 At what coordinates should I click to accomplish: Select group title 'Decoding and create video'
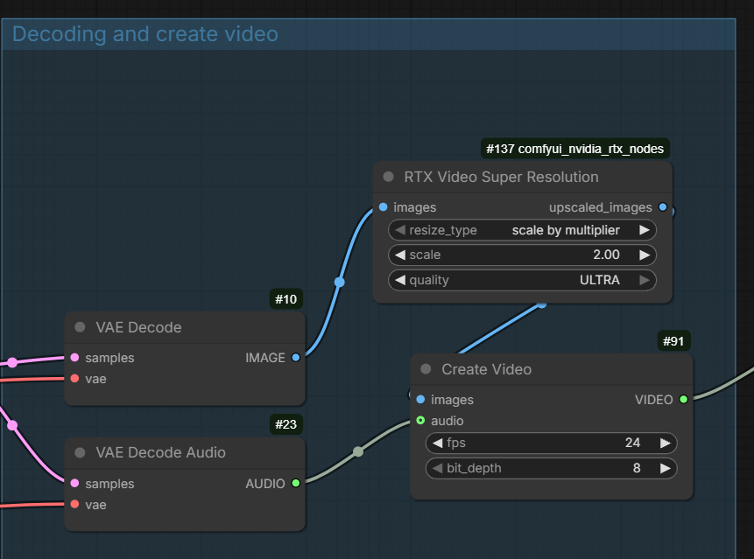[x=145, y=34]
